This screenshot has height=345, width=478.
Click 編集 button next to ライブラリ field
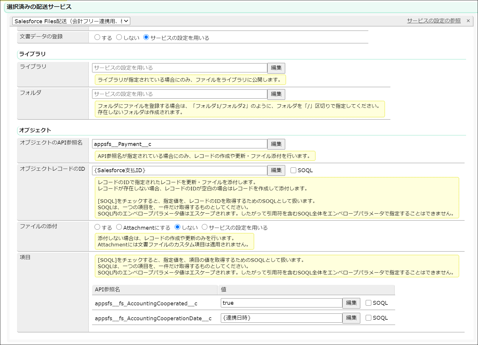tap(276, 68)
